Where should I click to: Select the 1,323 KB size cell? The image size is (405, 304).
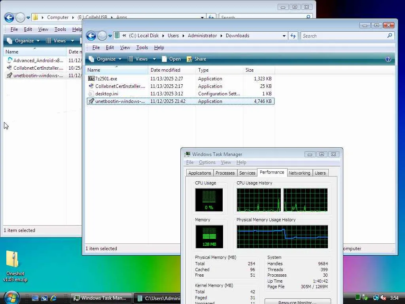263,79
